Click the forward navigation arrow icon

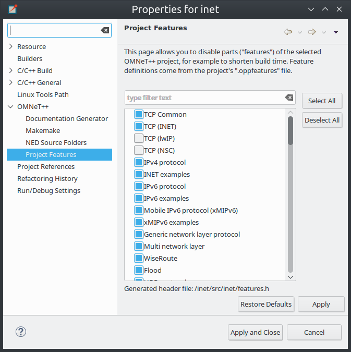click(x=312, y=32)
